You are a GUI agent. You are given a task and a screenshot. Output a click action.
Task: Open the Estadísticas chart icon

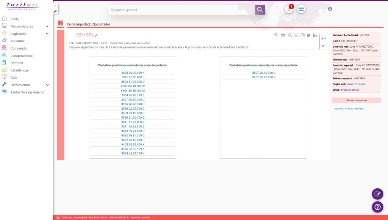click(4, 70)
